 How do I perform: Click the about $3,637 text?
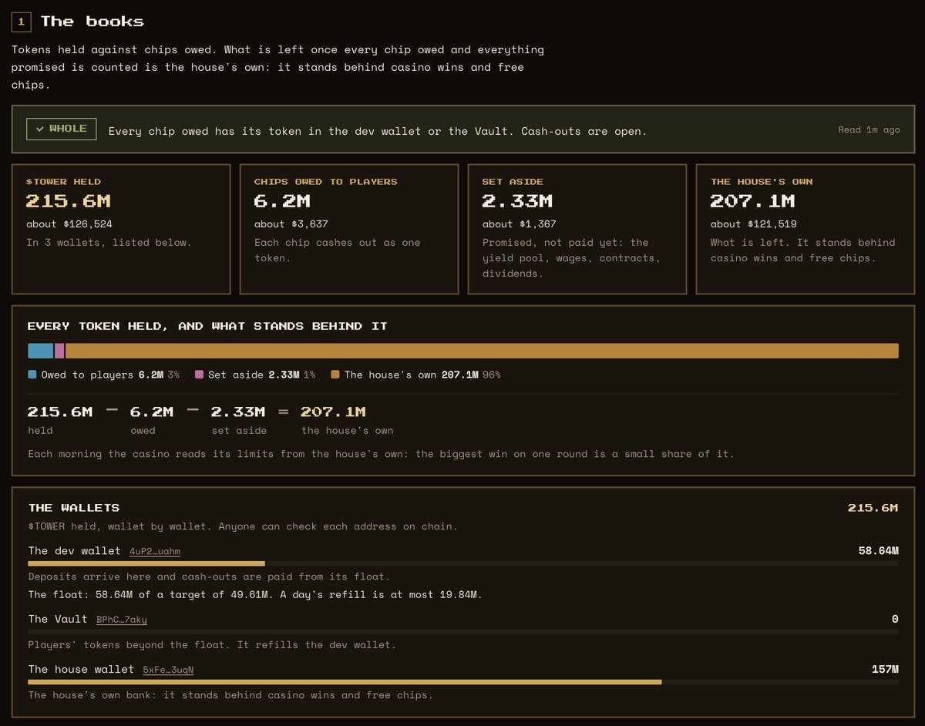pyautogui.click(x=291, y=224)
